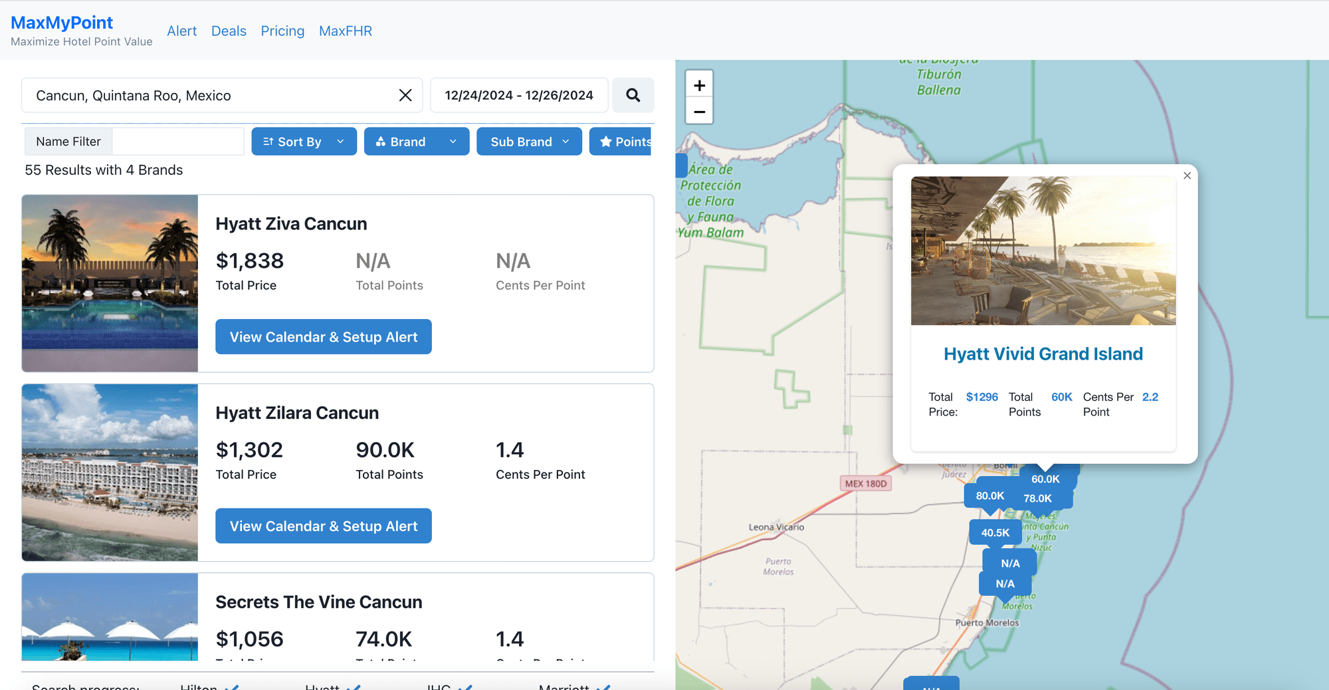View Calendar & Setup Alert for Hyatt Ziva
Screen dimensions: 1329x690
[324, 337]
